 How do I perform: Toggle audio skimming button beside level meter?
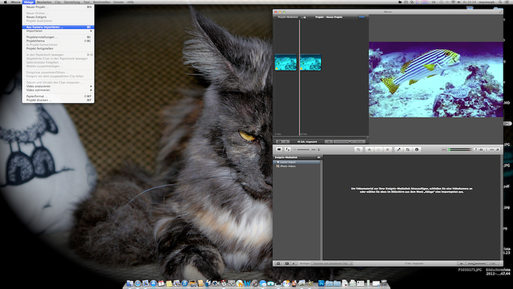(x=444, y=149)
